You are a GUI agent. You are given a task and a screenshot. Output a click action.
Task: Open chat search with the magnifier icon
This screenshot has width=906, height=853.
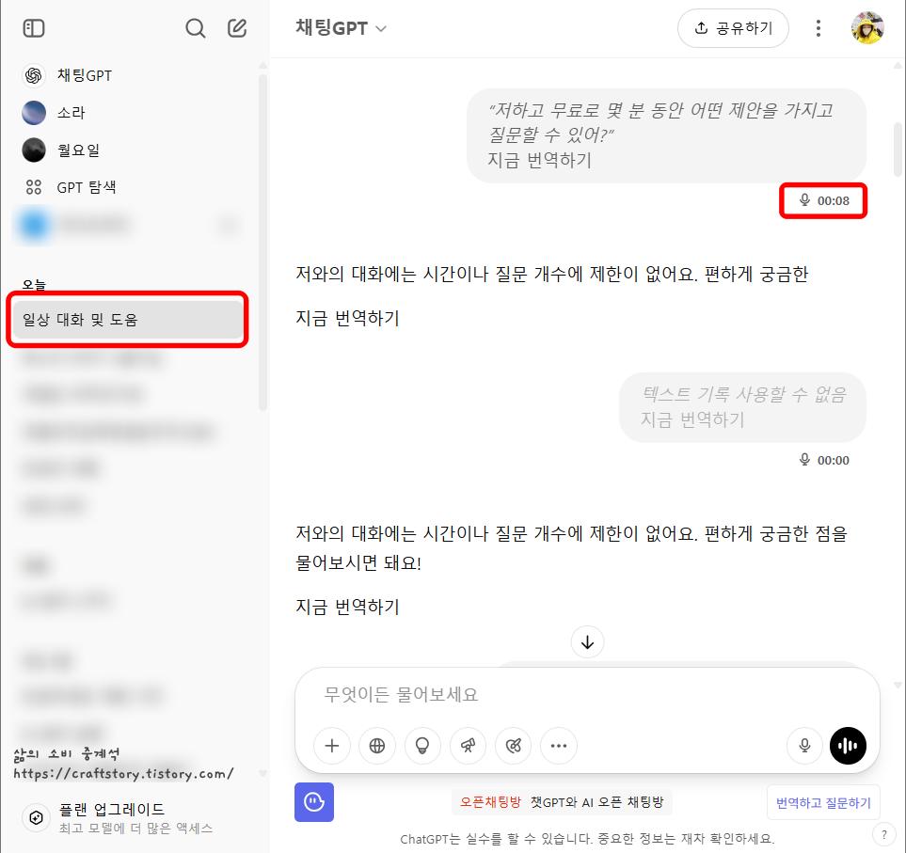click(x=196, y=27)
